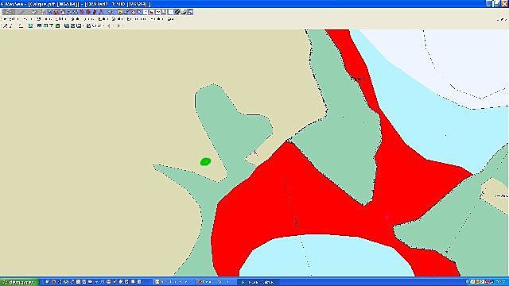Click the small black label on the red strip
This screenshot has width=509, height=286.
357,79
